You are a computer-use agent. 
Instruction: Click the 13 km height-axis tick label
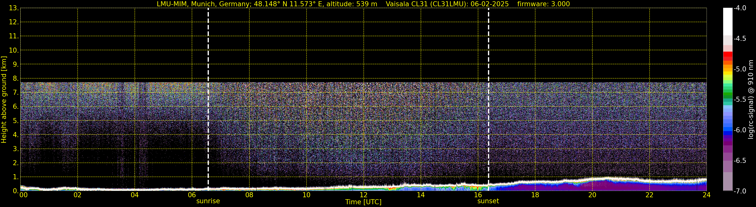pos(14,8)
